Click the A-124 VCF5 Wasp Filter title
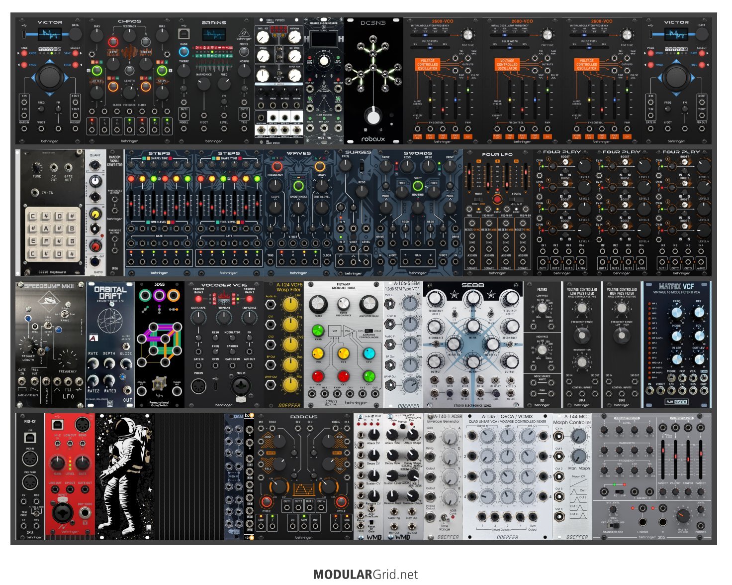The height and width of the screenshot is (585, 732). tap(289, 287)
